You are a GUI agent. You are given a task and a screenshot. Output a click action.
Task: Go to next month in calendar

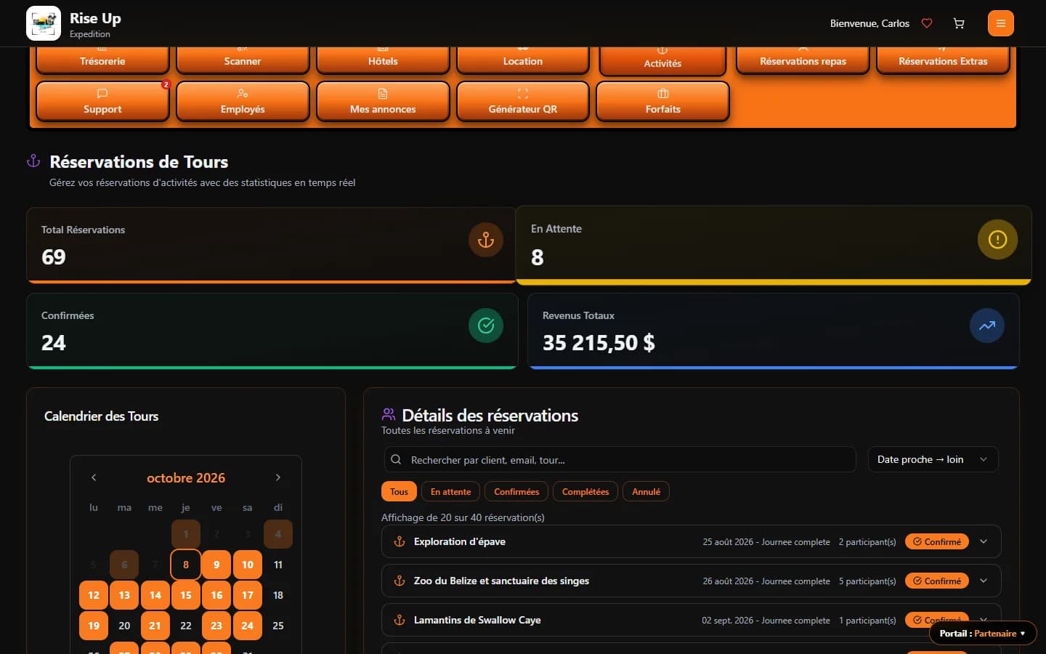click(x=278, y=477)
